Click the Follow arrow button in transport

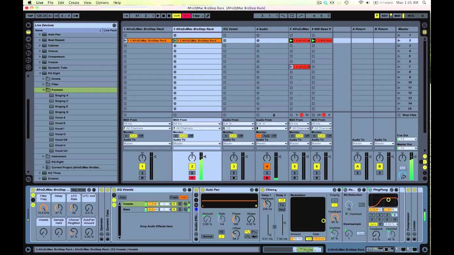pyautogui.click(x=126, y=16)
